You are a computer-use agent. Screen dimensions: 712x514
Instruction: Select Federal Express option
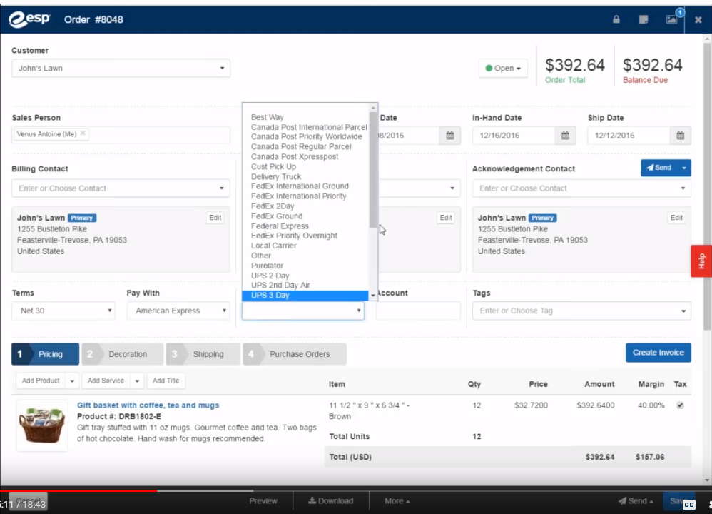point(280,226)
